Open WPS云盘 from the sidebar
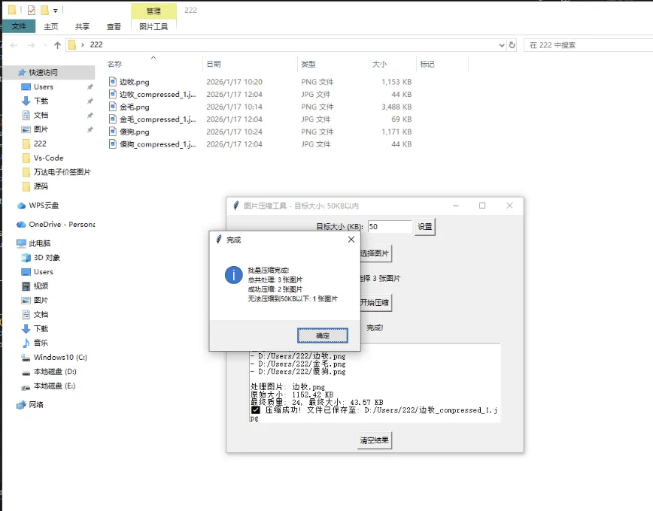 pos(44,205)
